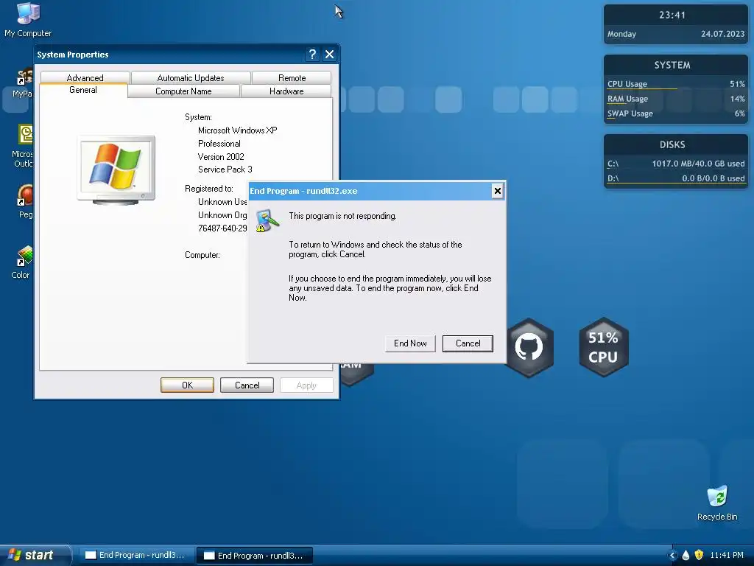Click the security shield tray icon
Viewport: 754px width, 566px height.
pos(699,555)
